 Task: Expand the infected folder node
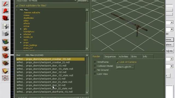pos(21,34)
